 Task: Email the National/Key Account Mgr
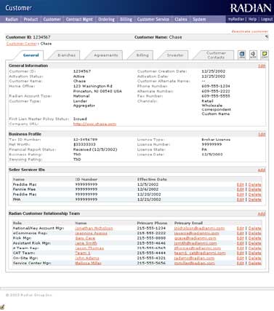click(x=199, y=228)
